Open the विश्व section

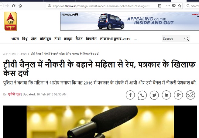click(x=25, y=39)
